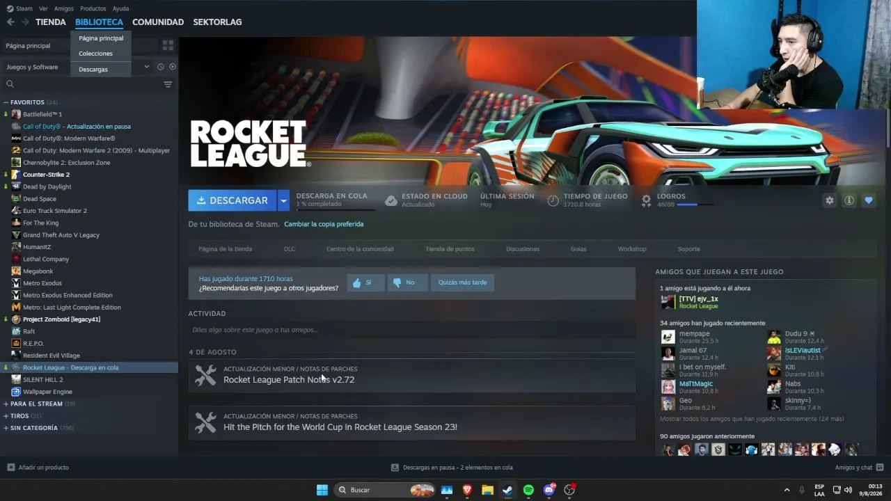Screen dimensions: 891x501
Task: Recommend the game with the Sí thumbs-up
Action: pos(365,283)
